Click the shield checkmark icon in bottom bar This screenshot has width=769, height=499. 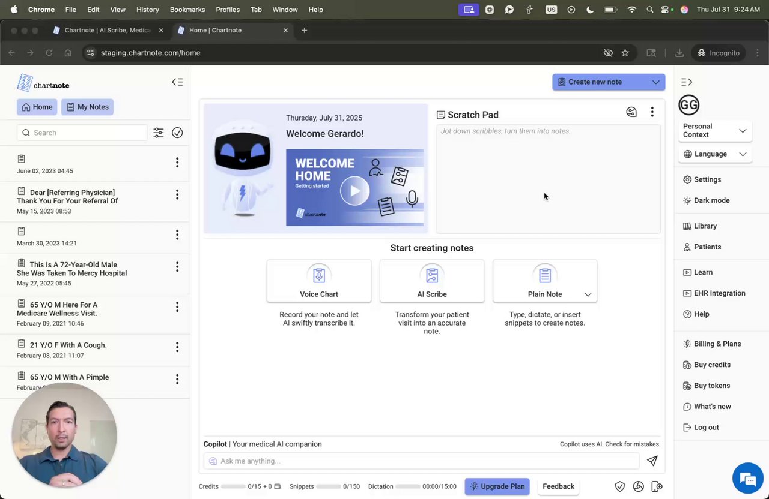[620, 486]
